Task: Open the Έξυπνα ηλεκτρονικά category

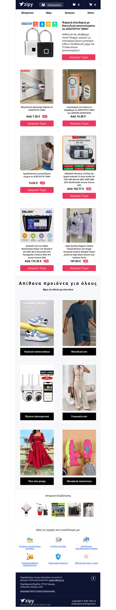Action: 37,416
